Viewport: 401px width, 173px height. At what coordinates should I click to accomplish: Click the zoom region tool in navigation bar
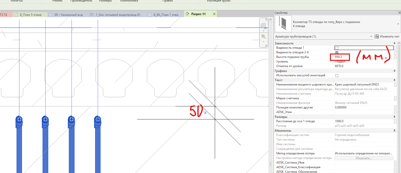pos(264,37)
